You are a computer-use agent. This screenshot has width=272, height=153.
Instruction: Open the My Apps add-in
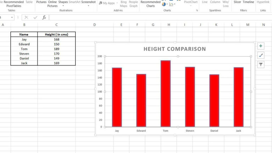pyautogui.click(x=107, y=3)
